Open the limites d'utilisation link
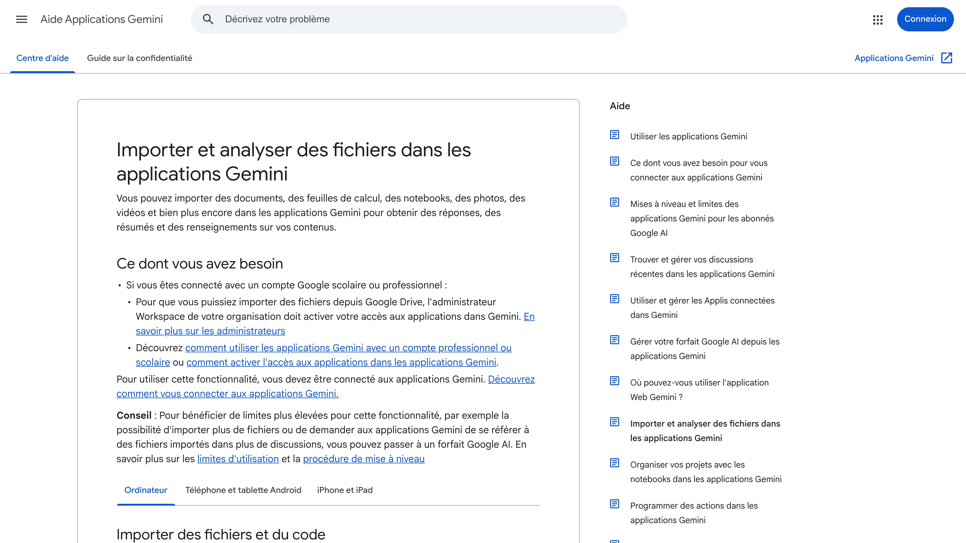 [x=238, y=459]
